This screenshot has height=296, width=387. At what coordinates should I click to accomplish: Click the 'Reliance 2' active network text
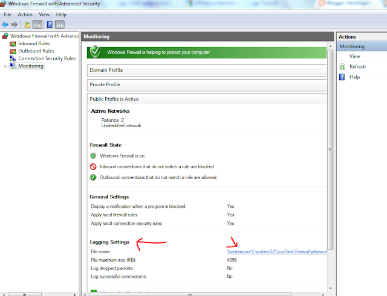point(112,120)
